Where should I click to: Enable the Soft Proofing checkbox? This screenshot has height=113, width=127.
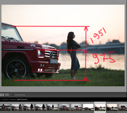(x=13, y=95)
